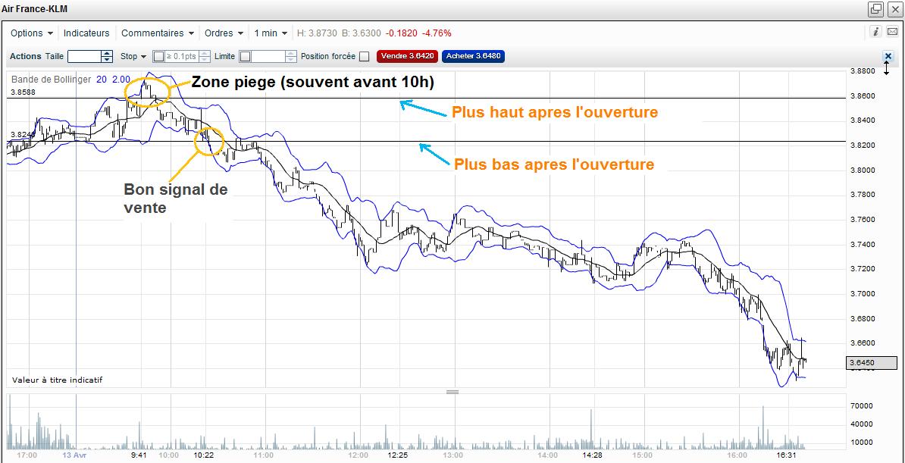The height and width of the screenshot is (463, 905).
Task: Click the 70000 volume axis label
Action: click(x=863, y=406)
